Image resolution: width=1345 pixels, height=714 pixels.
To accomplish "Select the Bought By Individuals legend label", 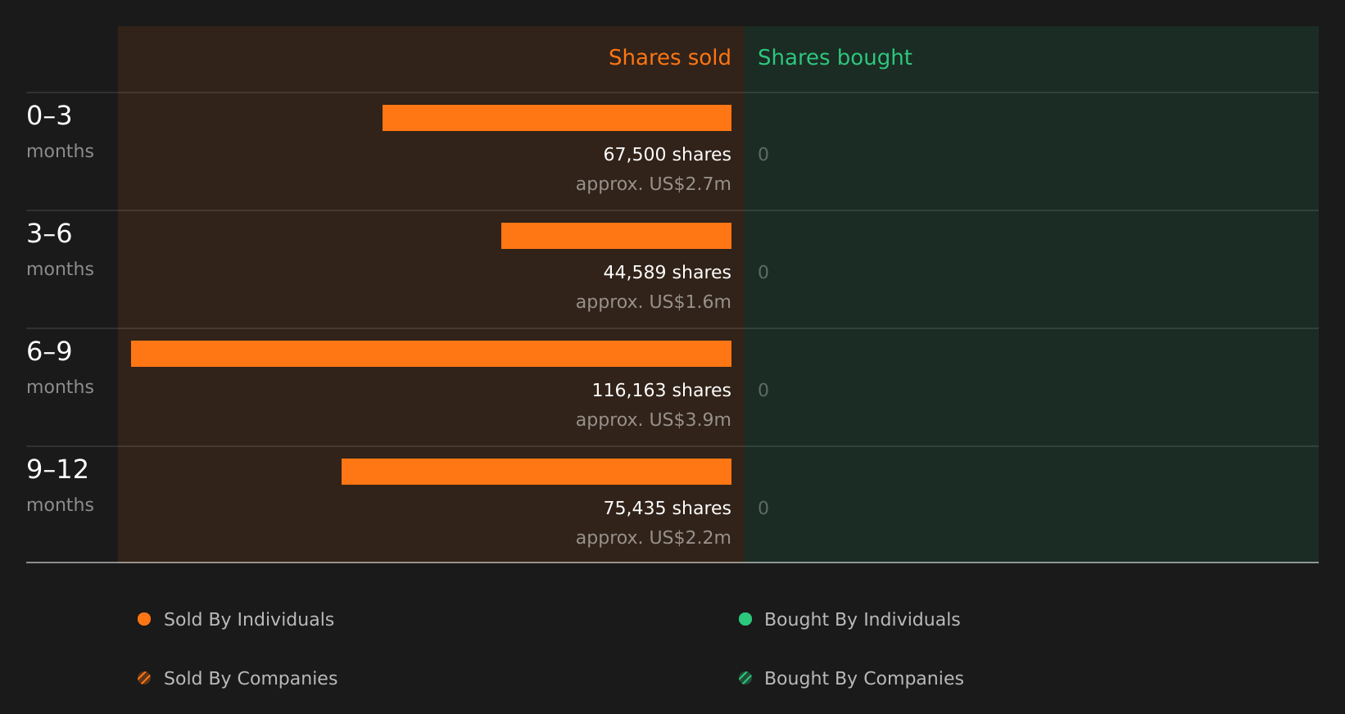I will (x=862, y=620).
